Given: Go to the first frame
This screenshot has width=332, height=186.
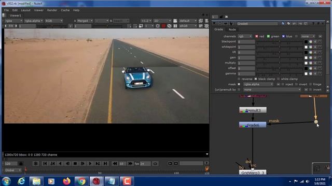Looking at the screenshot, I should coord(45,163).
